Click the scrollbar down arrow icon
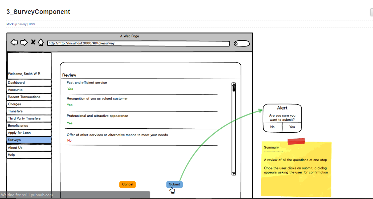The image size is (373, 199). 233,173
